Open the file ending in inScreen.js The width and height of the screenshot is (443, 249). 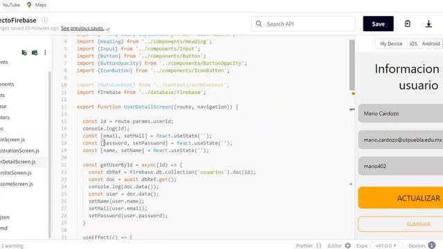pos(12,140)
